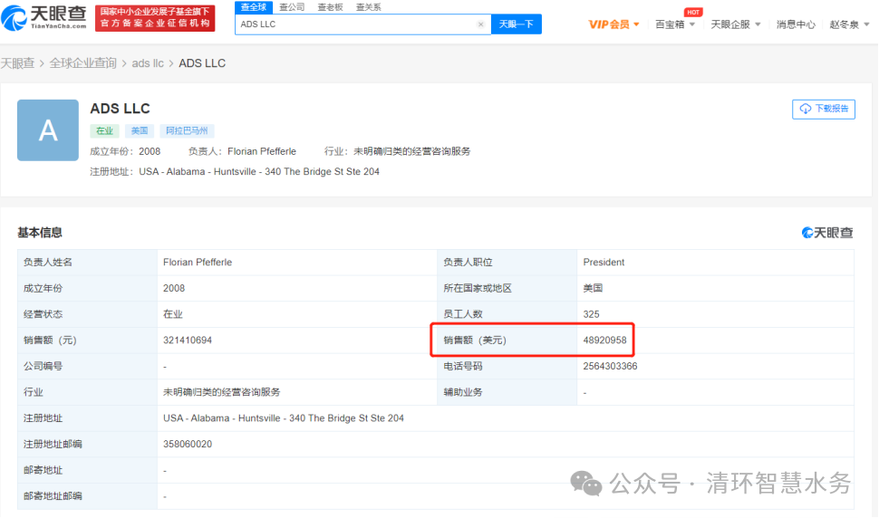The image size is (879, 518).
Task: Switch to the 查公司 search tab
Action: click(292, 6)
